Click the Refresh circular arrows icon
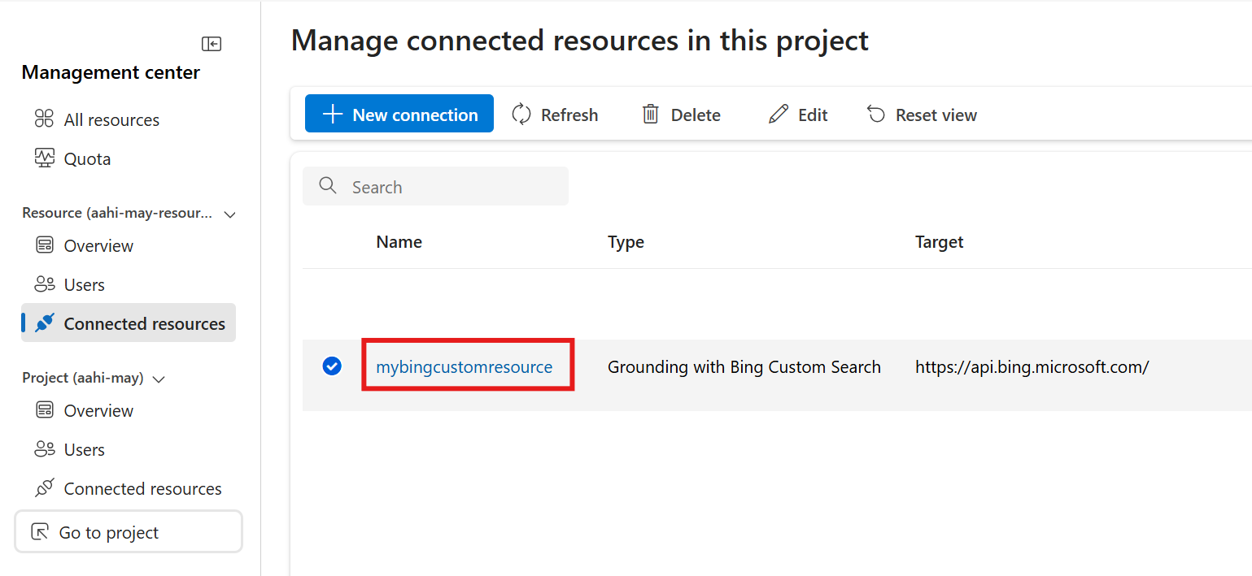The height and width of the screenshot is (576, 1252). (x=521, y=115)
